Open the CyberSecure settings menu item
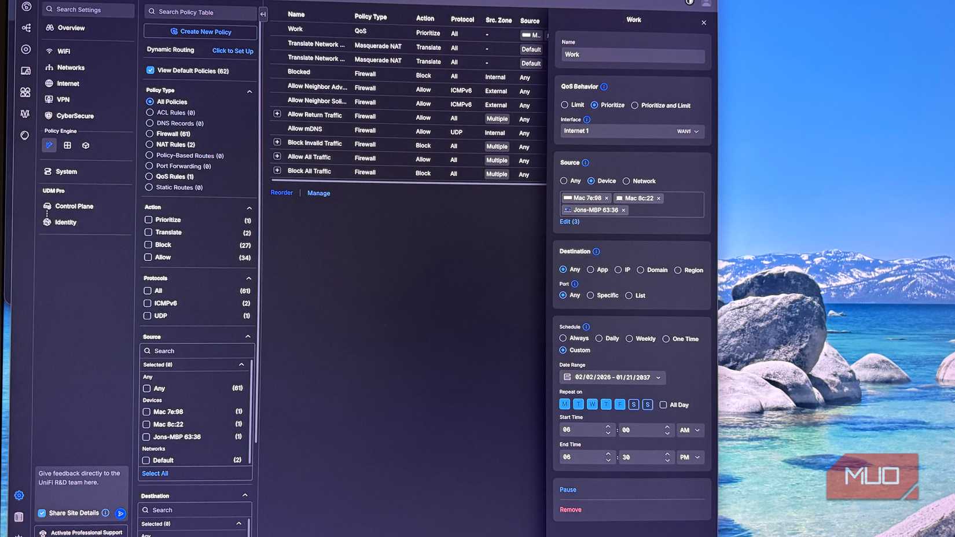 [75, 116]
